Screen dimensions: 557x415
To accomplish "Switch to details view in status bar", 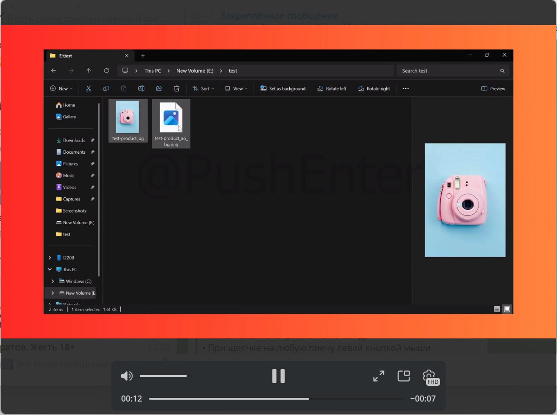I will pos(497,309).
